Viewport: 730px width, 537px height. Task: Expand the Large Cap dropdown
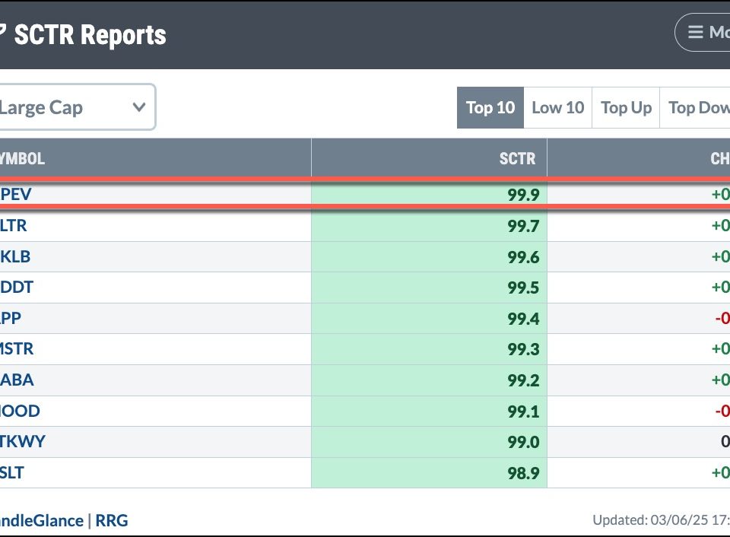coord(75,107)
